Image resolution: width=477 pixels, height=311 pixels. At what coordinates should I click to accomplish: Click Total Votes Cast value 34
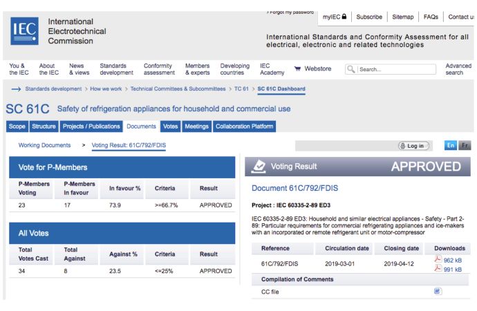point(21,271)
